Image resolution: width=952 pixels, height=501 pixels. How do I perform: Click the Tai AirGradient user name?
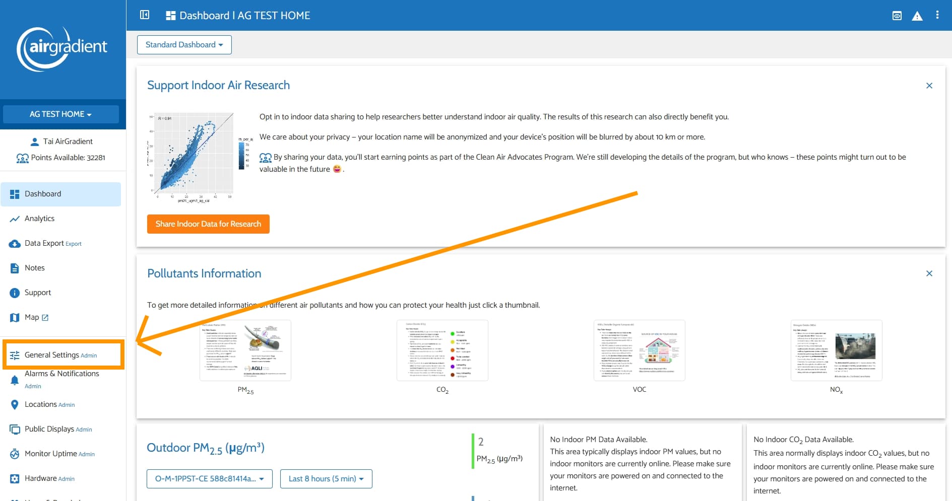coord(68,141)
